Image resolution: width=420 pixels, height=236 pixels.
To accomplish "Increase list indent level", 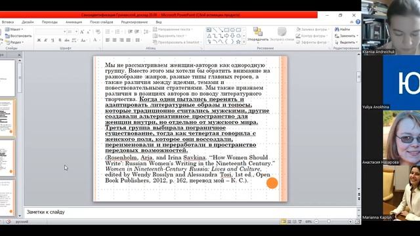I will [137, 32].
